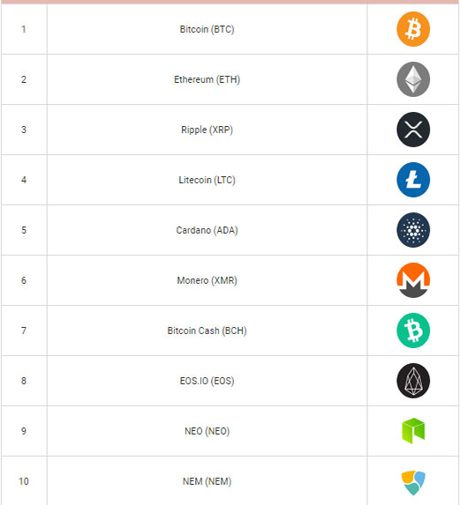Click the black EOS logo icon
The width and height of the screenshot is (460, 505).
pyautogui.click(x=413, y=381)
